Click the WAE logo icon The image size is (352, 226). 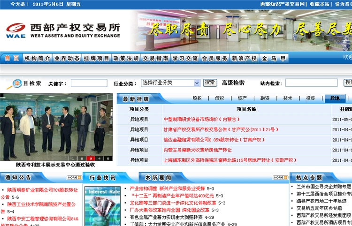click(15, 30)
